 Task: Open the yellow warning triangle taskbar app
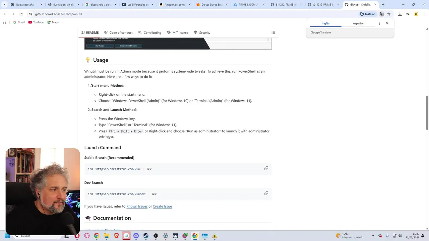[x=214, y=236]
